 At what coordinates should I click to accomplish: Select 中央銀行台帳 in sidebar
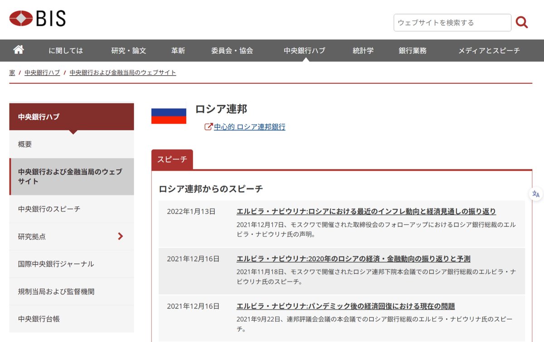click(72, 319)
